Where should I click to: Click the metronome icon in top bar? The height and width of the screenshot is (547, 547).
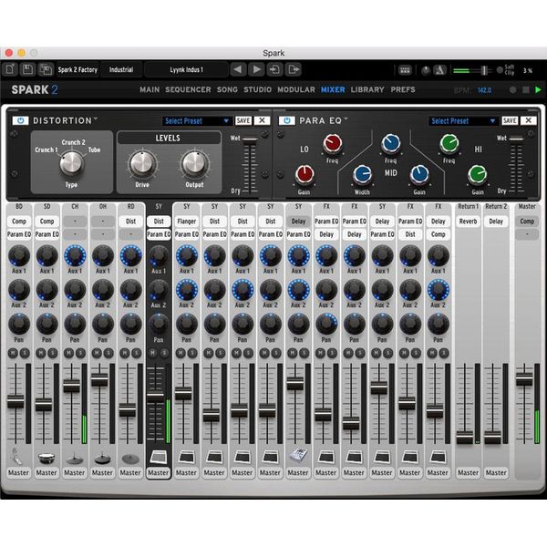pyautogui.click(x=440, y=70)
